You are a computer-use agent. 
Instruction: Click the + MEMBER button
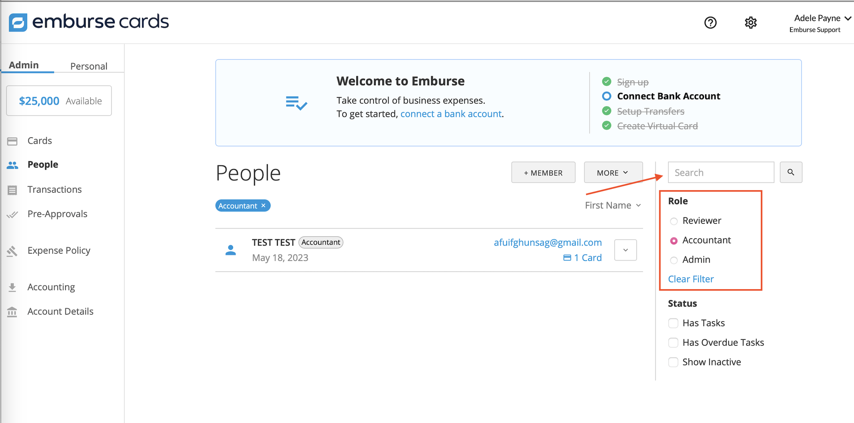543,172
